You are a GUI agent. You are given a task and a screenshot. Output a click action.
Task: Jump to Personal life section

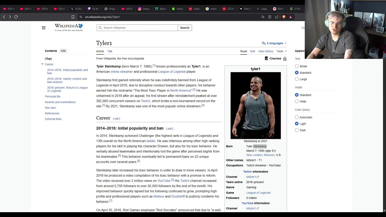(x=52, y=96)
